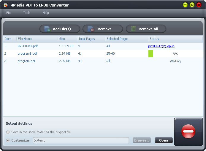Image resolution: width=206 pixels, height=151 pixels.
Task: Click the remove file icon with red X
Action: click(x=91, y=29)
